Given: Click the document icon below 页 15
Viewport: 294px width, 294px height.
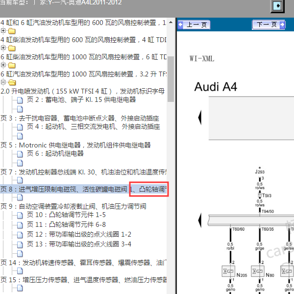Looking at the screenshot, I should click(x=20, y=288).
